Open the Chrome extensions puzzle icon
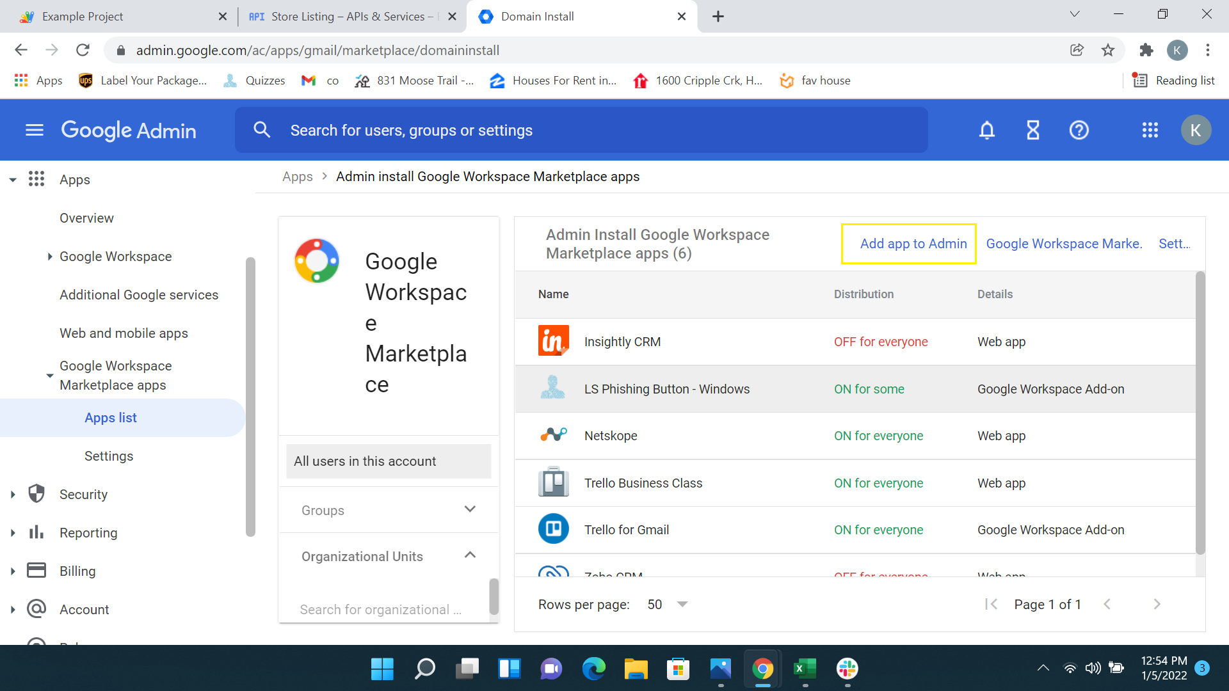 tap(1146, 50)
